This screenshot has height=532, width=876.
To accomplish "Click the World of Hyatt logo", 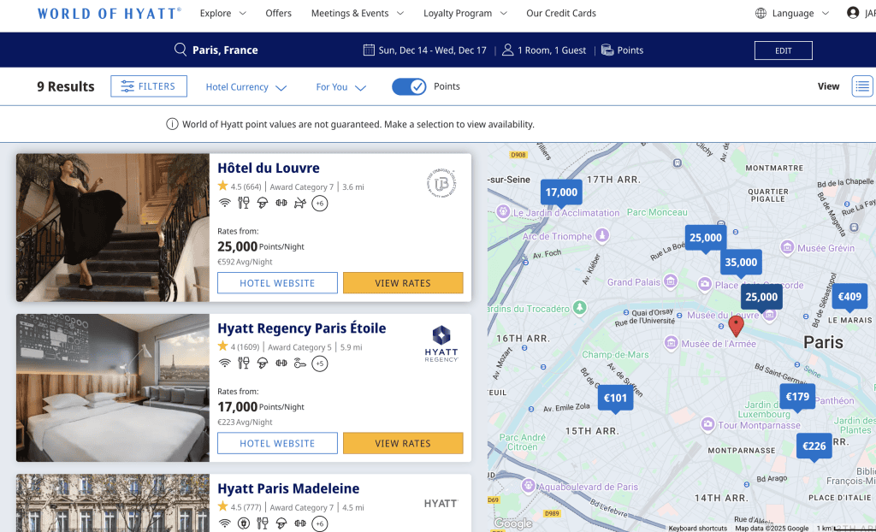I will [x=109, y=14].
